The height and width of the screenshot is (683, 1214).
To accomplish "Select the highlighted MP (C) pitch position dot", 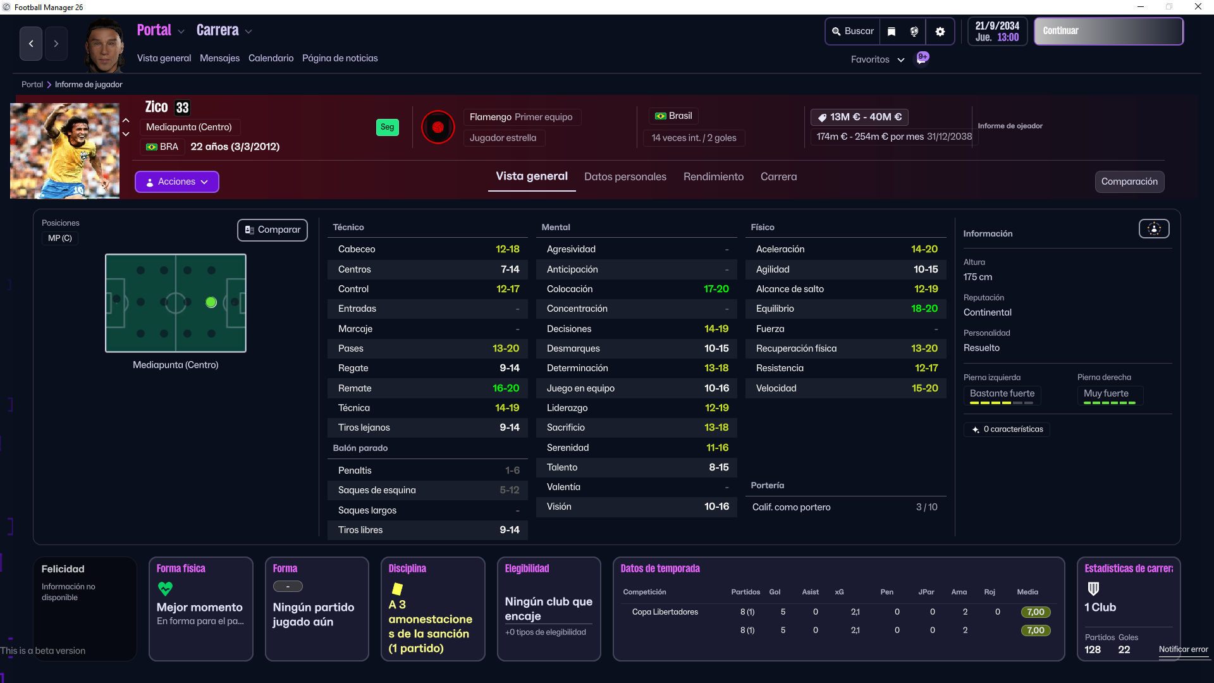I will pos(211,303).
